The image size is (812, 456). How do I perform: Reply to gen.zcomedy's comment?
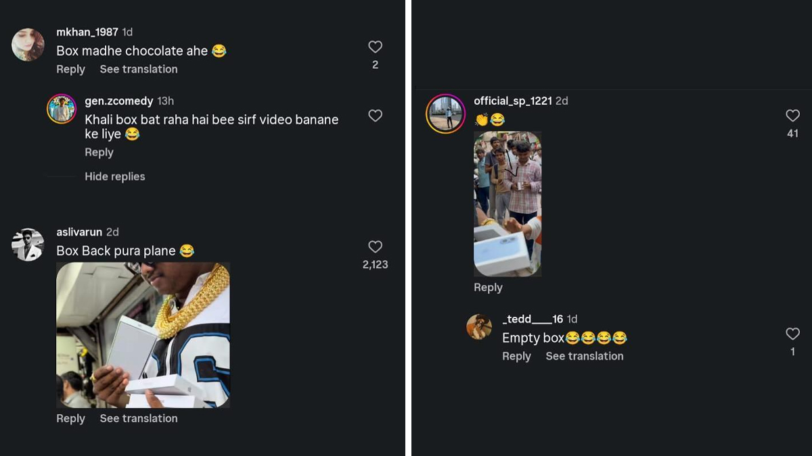point(99,152)
